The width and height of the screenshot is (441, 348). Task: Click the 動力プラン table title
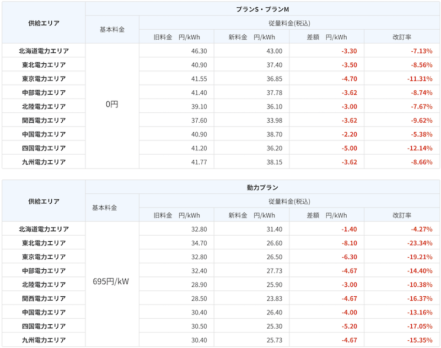point(262,187)
